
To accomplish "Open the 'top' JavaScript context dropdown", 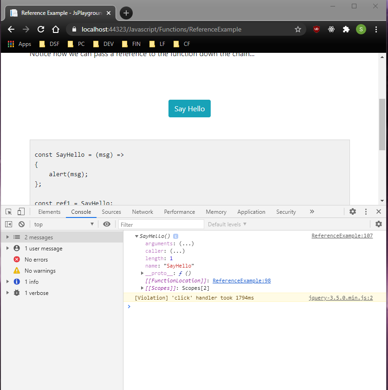I will pos(64,224).
